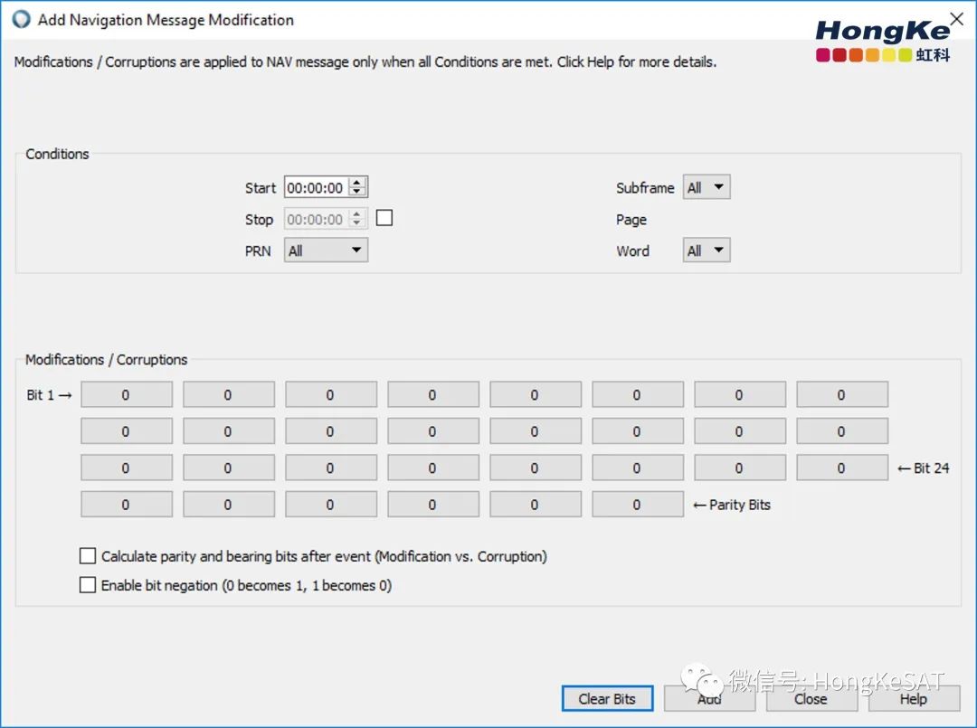Toggle bit 12, fourth in the second bit row
Image resolution: width=977 pixels, height=728 pixels.
(x=433, y=431)
